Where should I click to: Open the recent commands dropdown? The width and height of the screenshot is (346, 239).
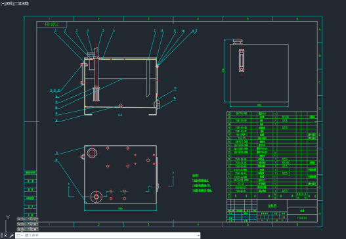(20, 236)
